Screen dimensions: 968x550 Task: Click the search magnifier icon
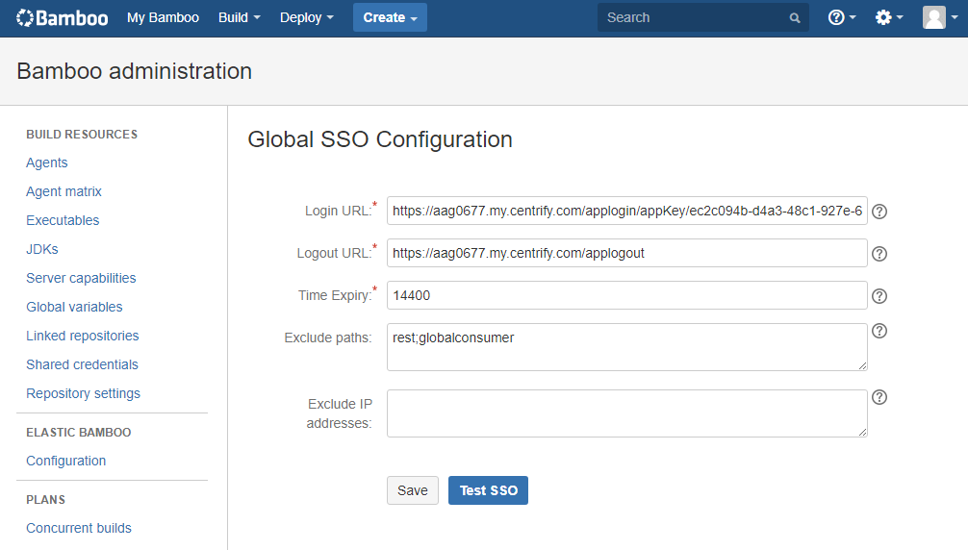pyautogui.click(x=795, y=17)
